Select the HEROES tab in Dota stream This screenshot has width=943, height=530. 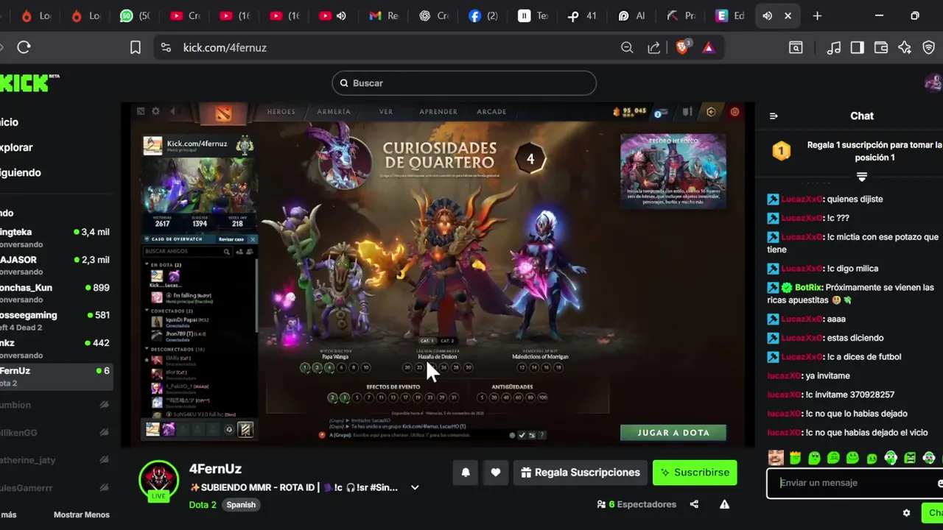pos(281,112)
